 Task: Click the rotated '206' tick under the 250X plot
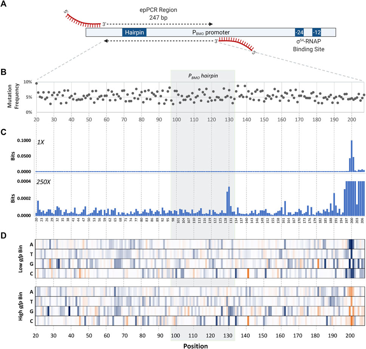362,221
